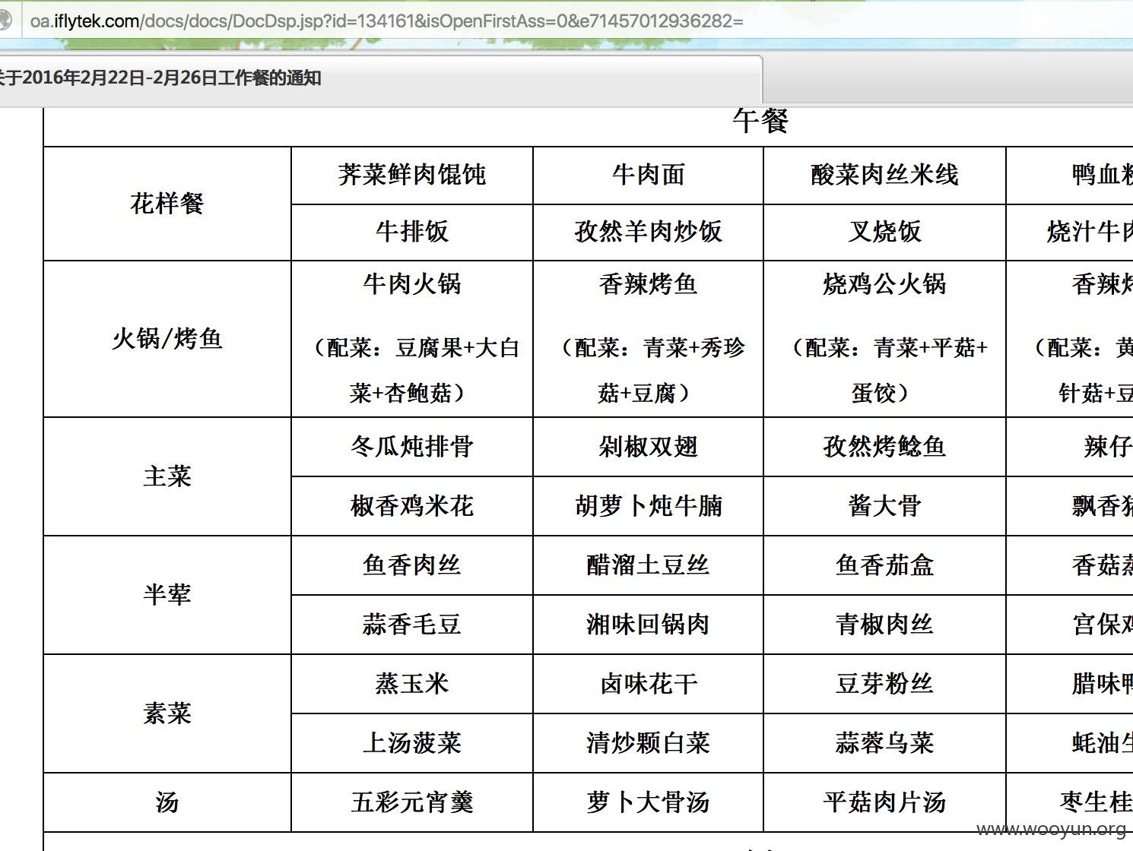
Task: Click the 鱼香茄盒 cell
Action: pyautogui.click(x=885, y=566)
